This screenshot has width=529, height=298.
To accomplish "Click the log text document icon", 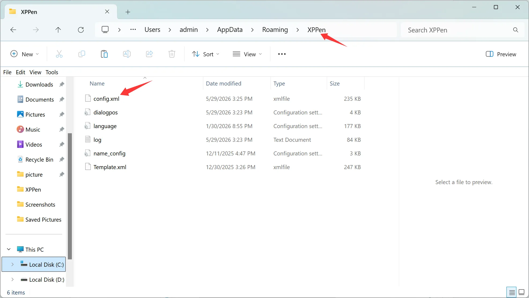I will [88, 139].
